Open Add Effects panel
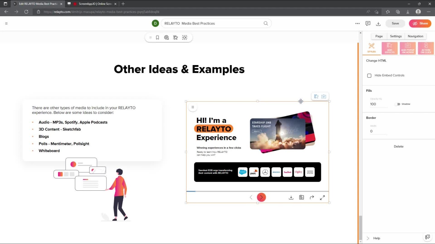The image size is (435, 244). (389, 48)
